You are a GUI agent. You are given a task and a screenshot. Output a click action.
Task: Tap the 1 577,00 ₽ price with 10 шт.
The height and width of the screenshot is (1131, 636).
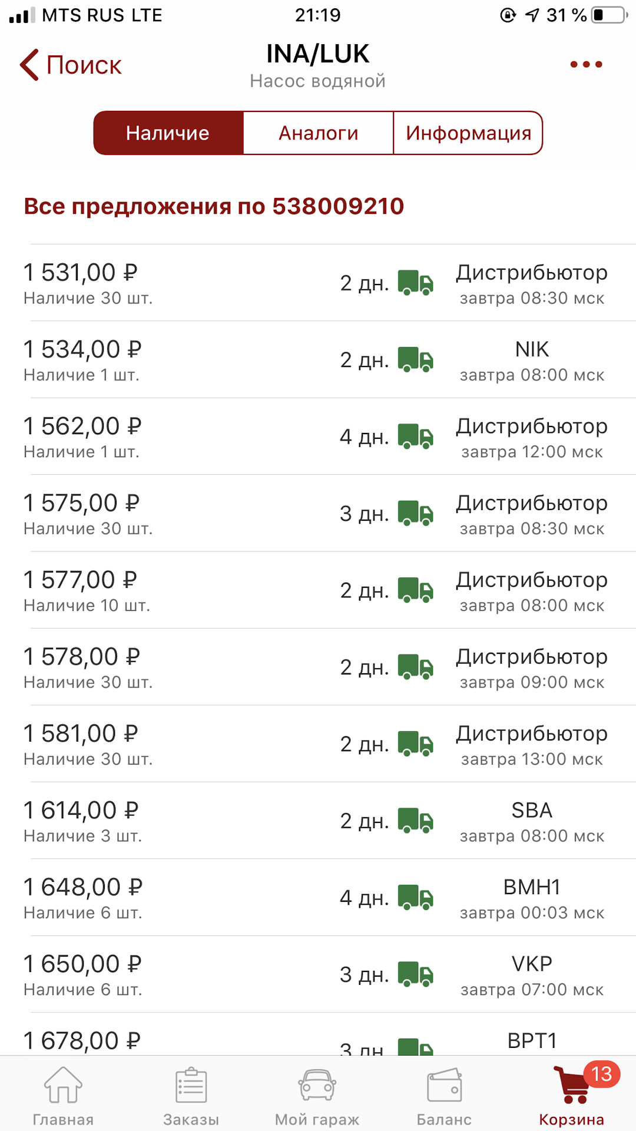(80, 580)
